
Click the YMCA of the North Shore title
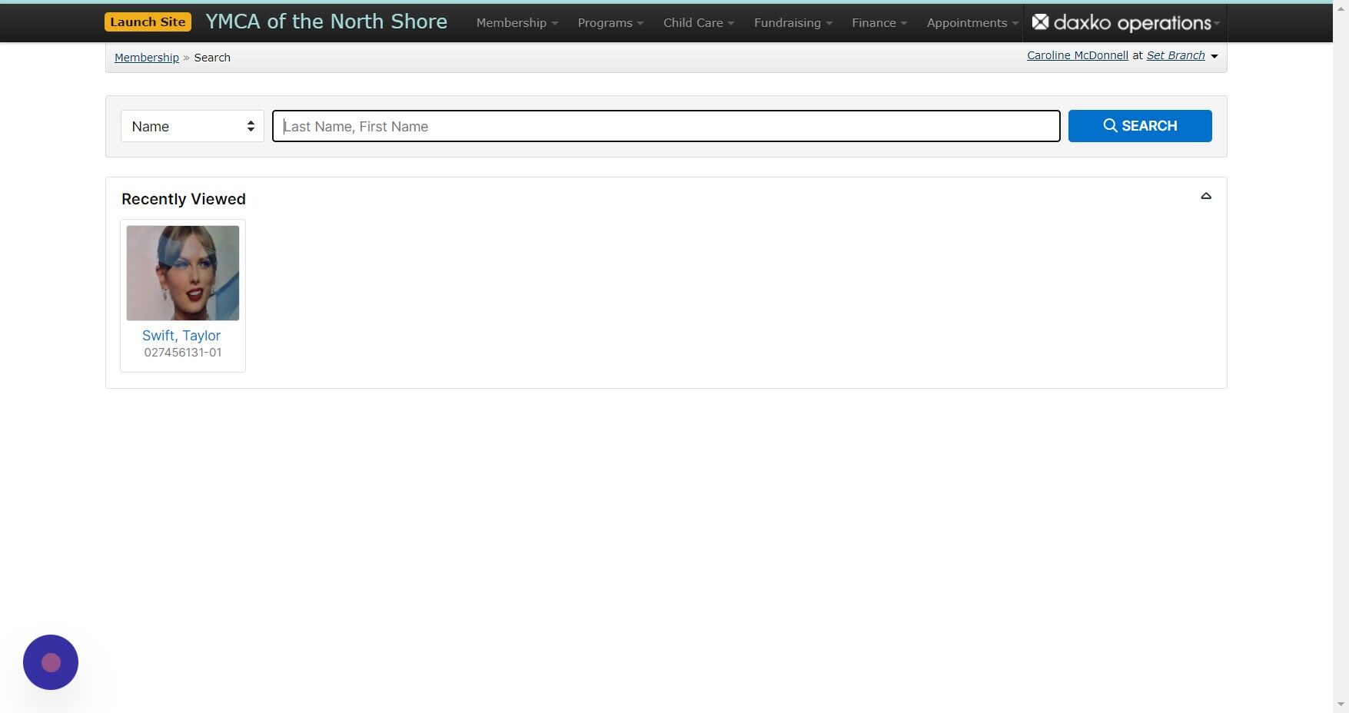point(326,22)
